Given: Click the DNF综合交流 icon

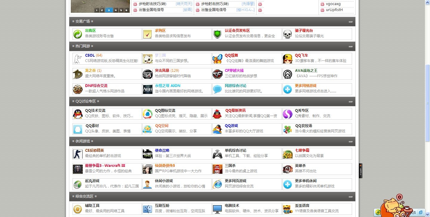Looking at the screenshot, I should pyautogui.click(x=78, y=89).
